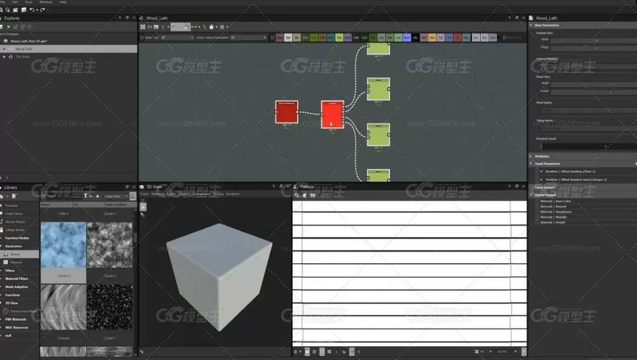Toggle Library view mode button beside Large Icons

click(x=133, y=196)
